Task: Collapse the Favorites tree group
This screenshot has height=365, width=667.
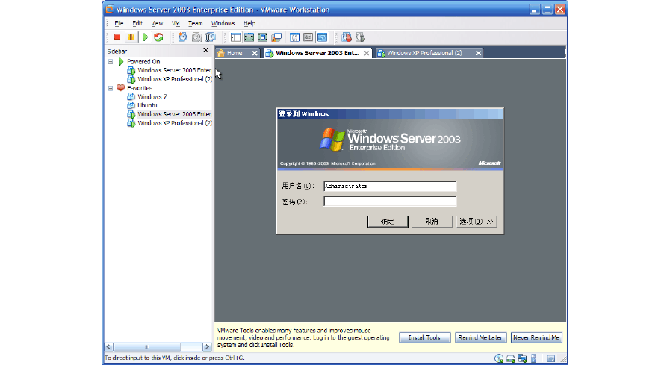Action: pos(111,88)
